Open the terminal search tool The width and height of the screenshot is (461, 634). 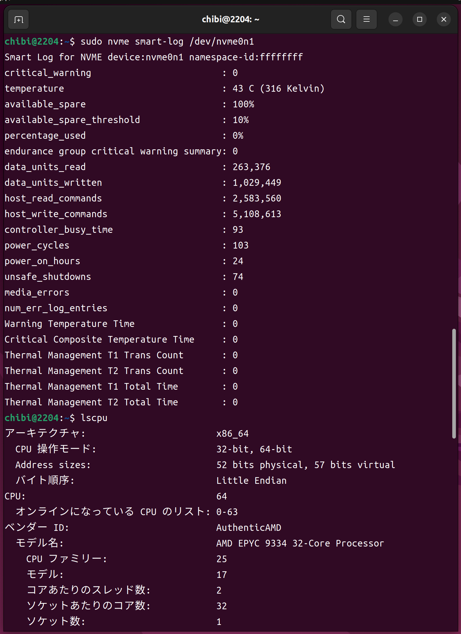[341, 20]
